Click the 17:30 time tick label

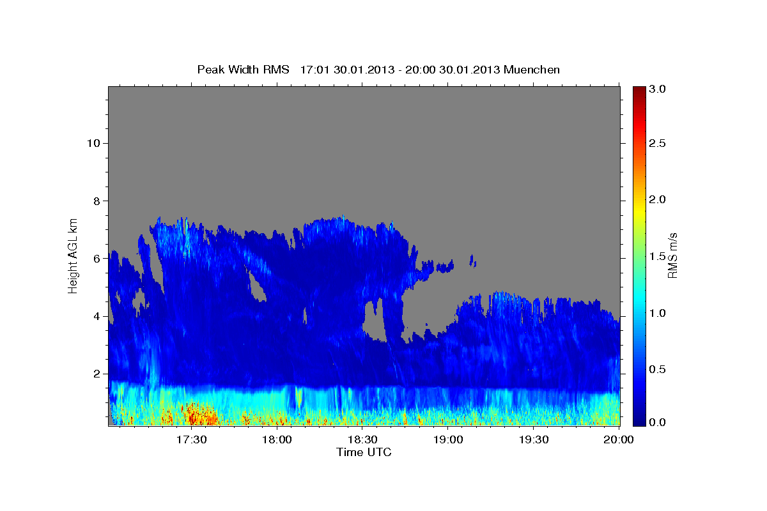click(x=191, y=440)
